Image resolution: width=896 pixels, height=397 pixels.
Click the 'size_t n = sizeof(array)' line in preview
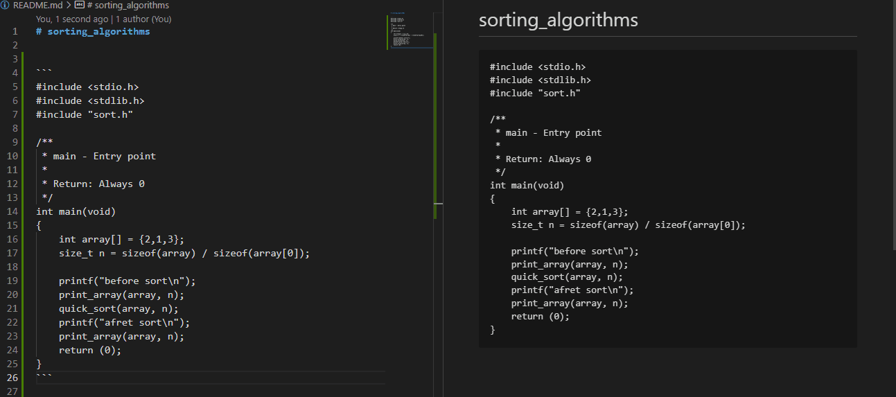point(629,224)
